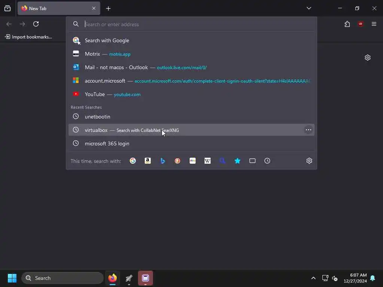Viewport: 383px width, 287px height.
Task: Open the clock and date 12/27/2024
Action: click(x=355, y=278)
